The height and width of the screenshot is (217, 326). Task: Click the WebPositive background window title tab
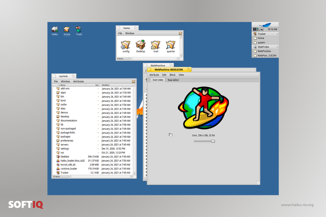coord(158,65)
